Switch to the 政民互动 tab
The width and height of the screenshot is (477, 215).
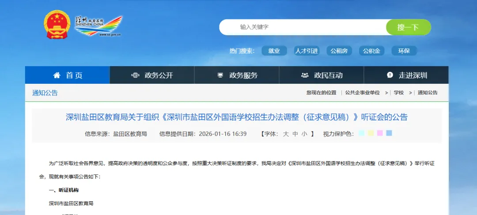(x=322, y=75)
